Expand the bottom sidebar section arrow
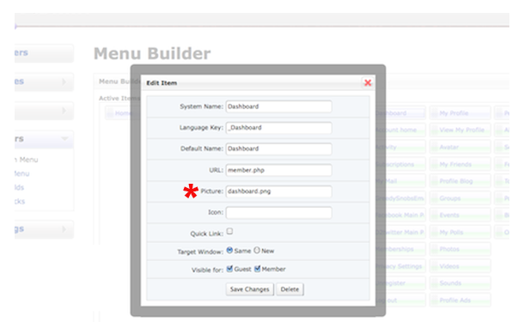The image size is (524, 334). (x=64, y=229)
